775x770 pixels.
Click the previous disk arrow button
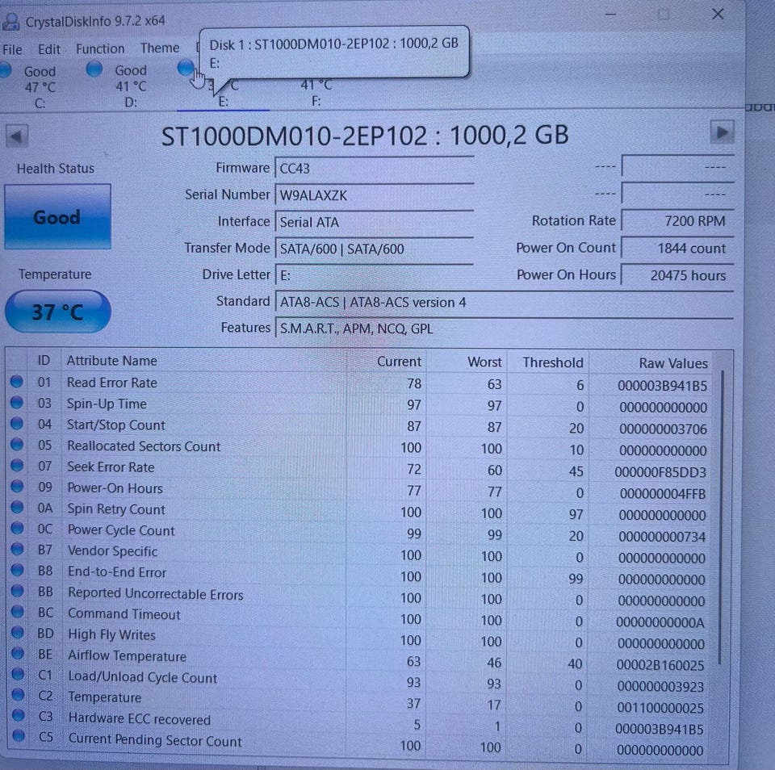tap(16, 136)
